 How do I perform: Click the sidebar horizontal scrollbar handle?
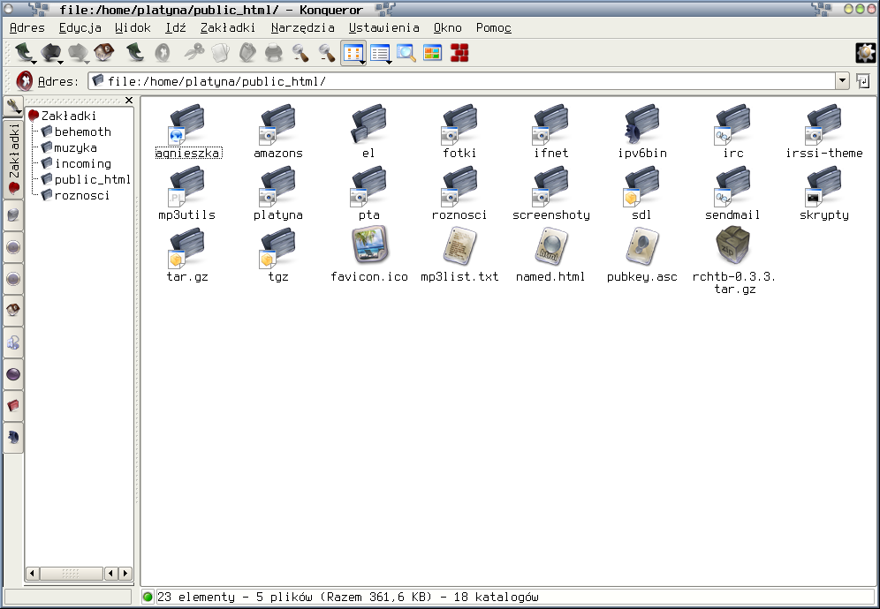(71, 573)
